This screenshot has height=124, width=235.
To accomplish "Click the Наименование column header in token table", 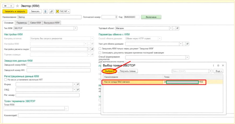I will (133, 77).
